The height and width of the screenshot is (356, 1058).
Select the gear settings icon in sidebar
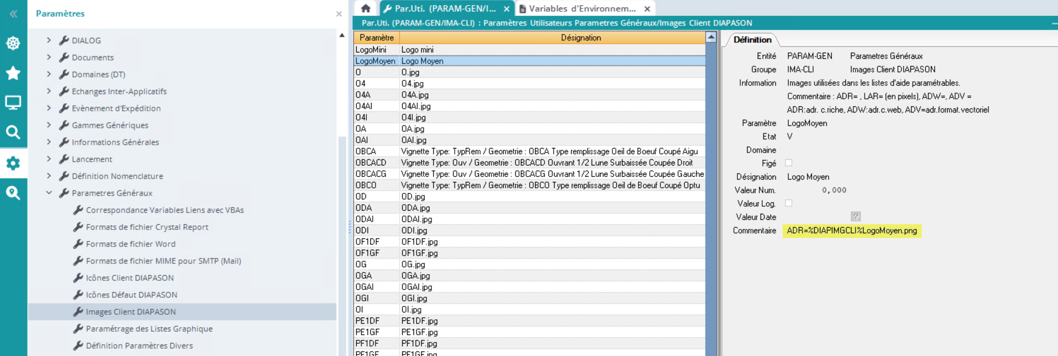click(13, 163)
